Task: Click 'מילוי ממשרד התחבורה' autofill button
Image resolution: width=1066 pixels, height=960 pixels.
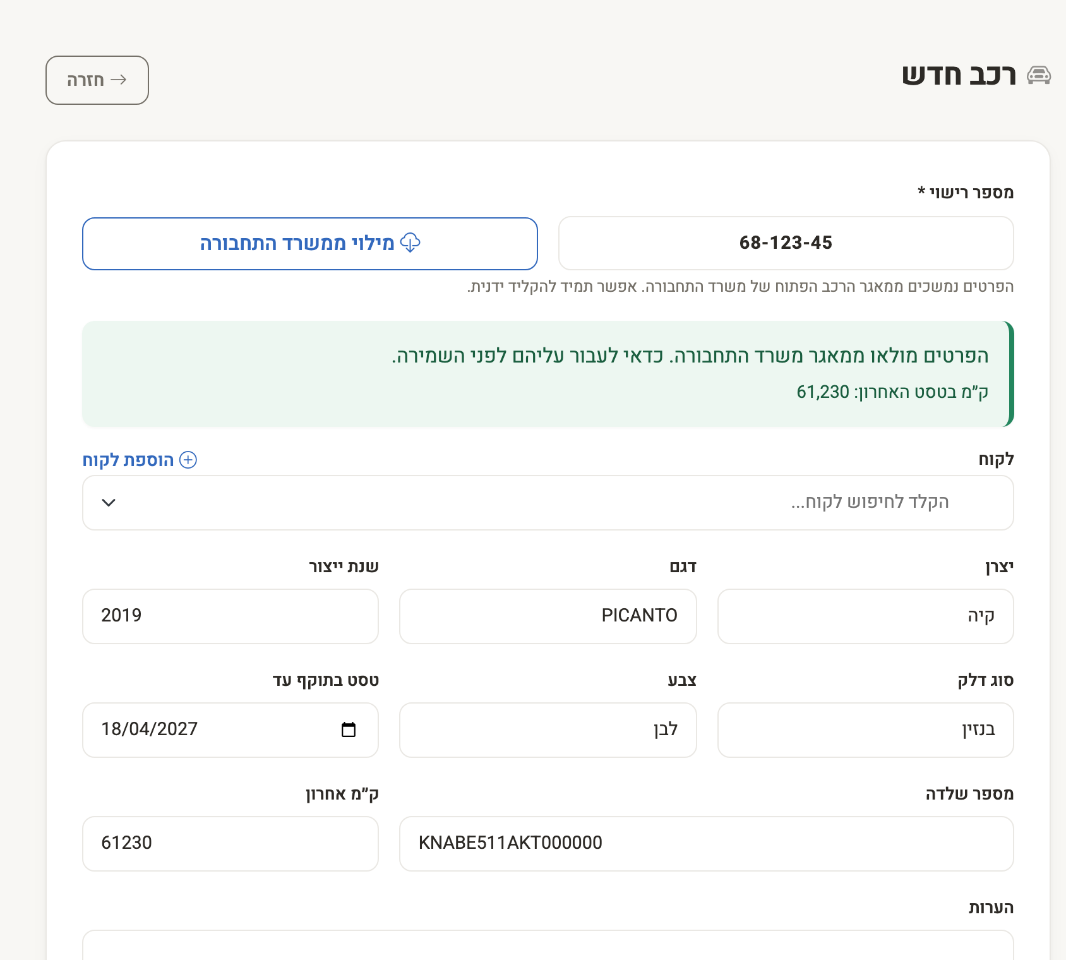Action: [310, 244]
